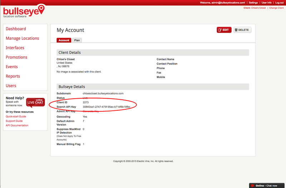Click the Delete account button
Screen dimensions: 286x188
(x=242, y=30)
